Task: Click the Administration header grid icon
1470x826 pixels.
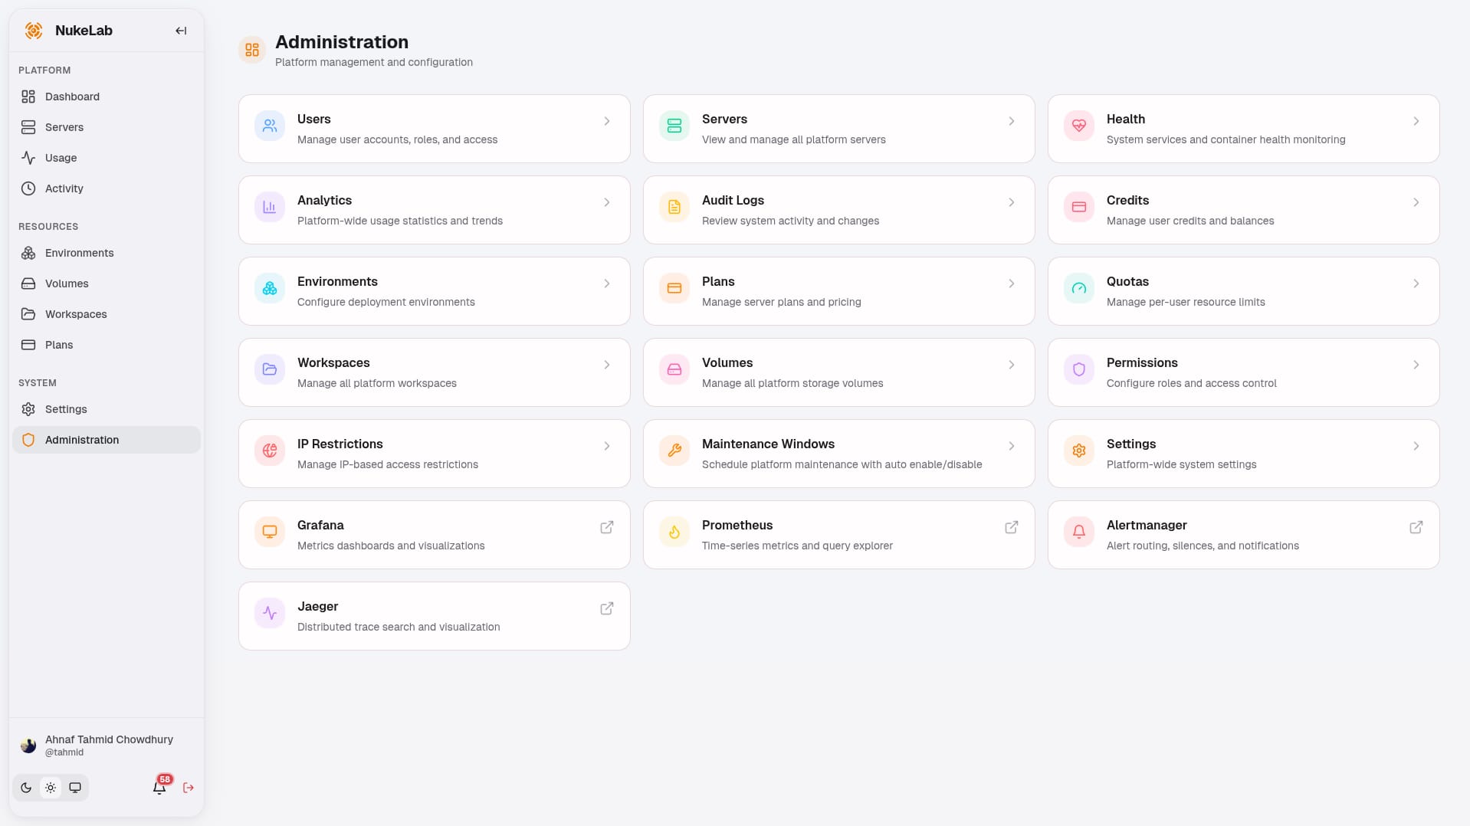Action: tap(252, 50)
